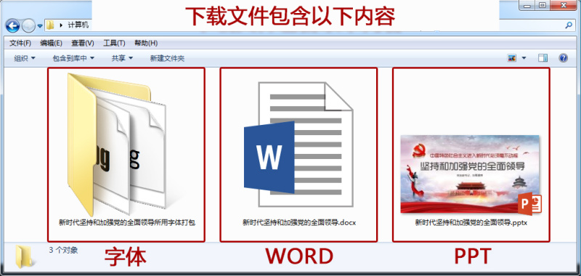Go back with the blue Back arrow
This screenshot has height=276, width=581.
point(13,25)
